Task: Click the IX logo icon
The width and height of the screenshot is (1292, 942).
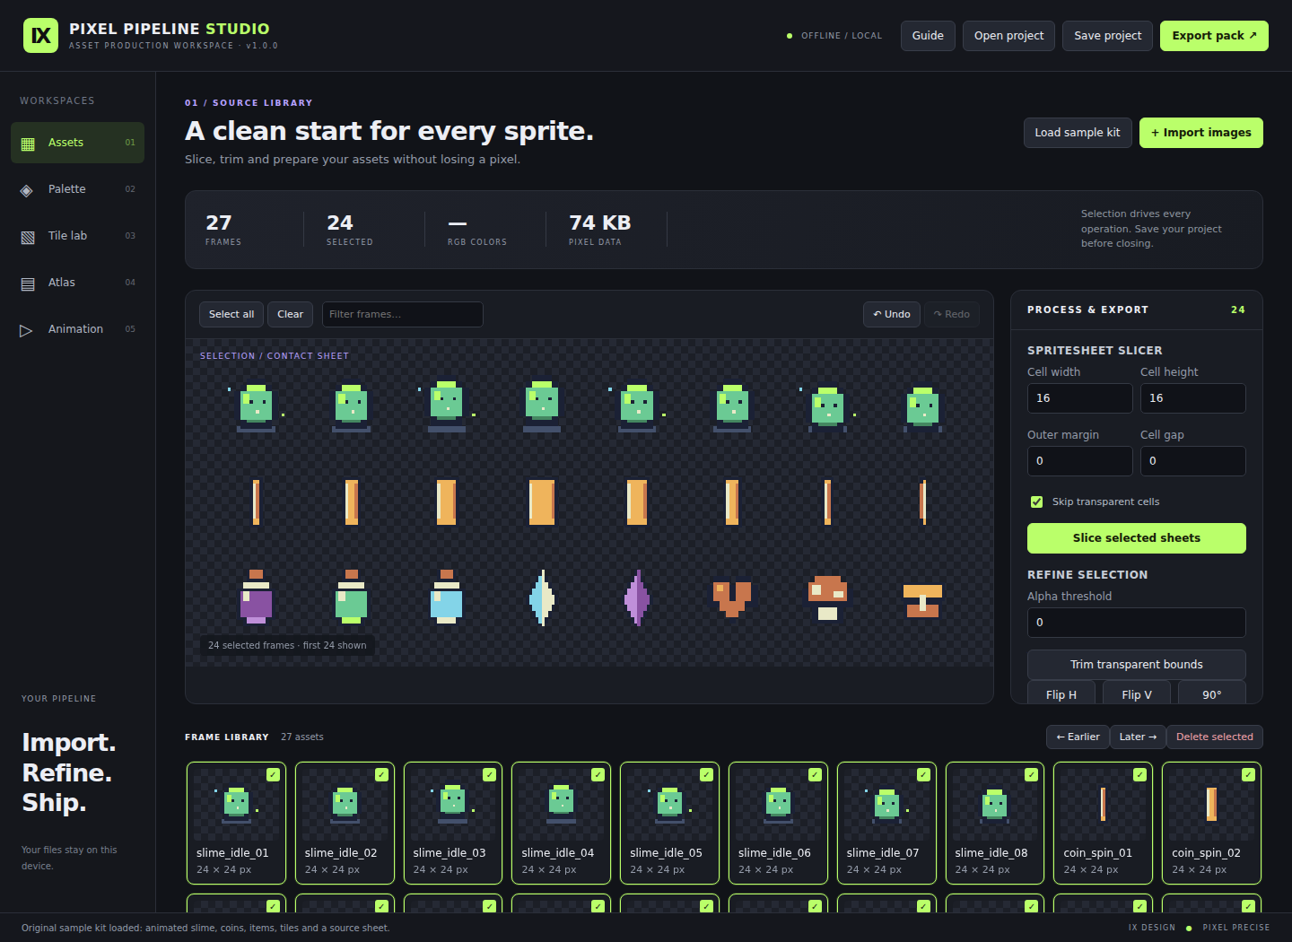Action: click(40, 36)
